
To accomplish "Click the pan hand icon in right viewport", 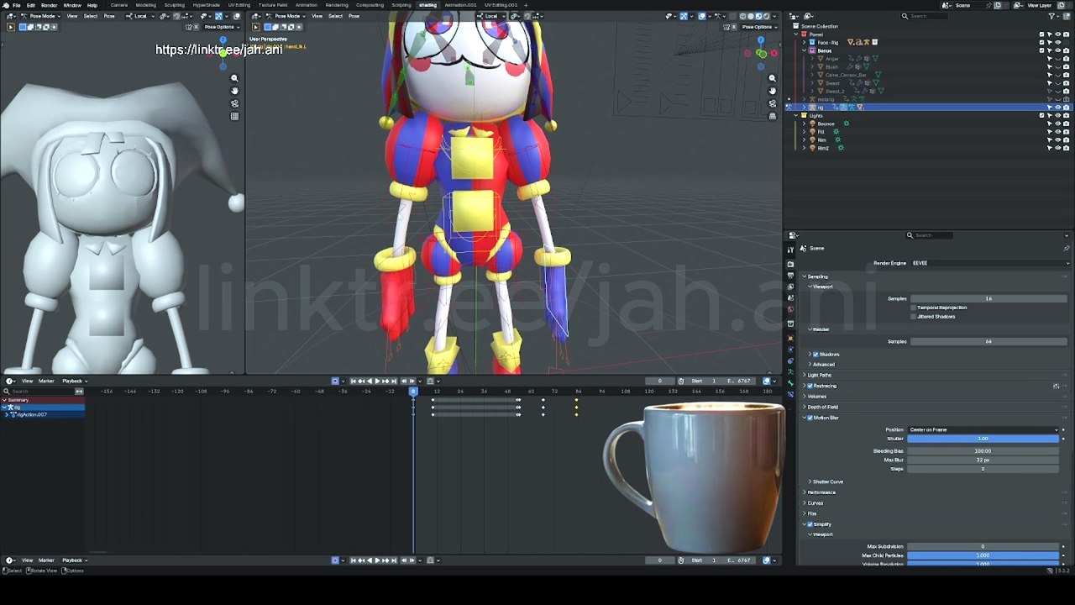I will (772, 91).
